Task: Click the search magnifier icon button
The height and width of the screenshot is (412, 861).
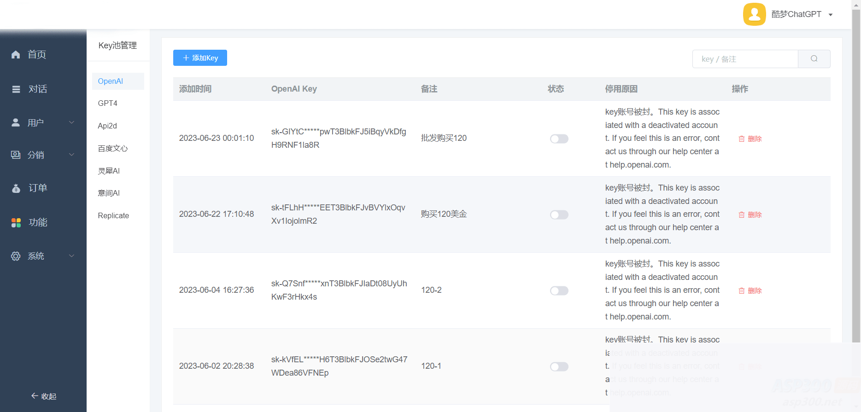Action: (814, 59)
